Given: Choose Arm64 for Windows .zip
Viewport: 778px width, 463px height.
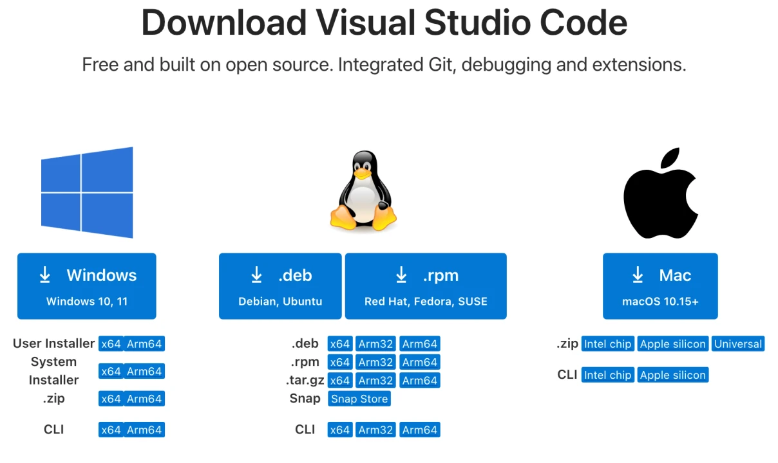Looking at the screenshot, I should pyautogui.click(x=144, y=399).
